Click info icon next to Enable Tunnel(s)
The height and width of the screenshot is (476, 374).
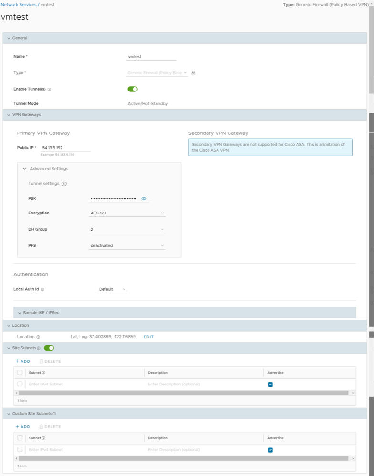point(50,89)
